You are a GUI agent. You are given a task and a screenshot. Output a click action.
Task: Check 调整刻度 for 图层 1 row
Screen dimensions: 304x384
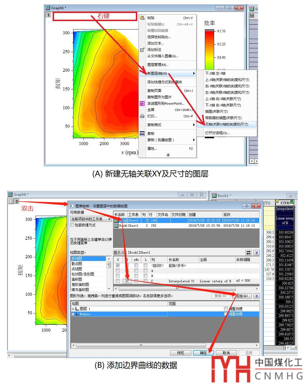(226, 309)
